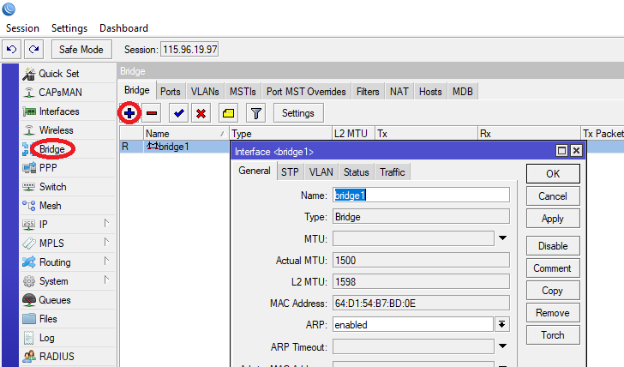624x367 pixels.
Task: Expand the MTU field arrow
Action: (x=502, y=238)
